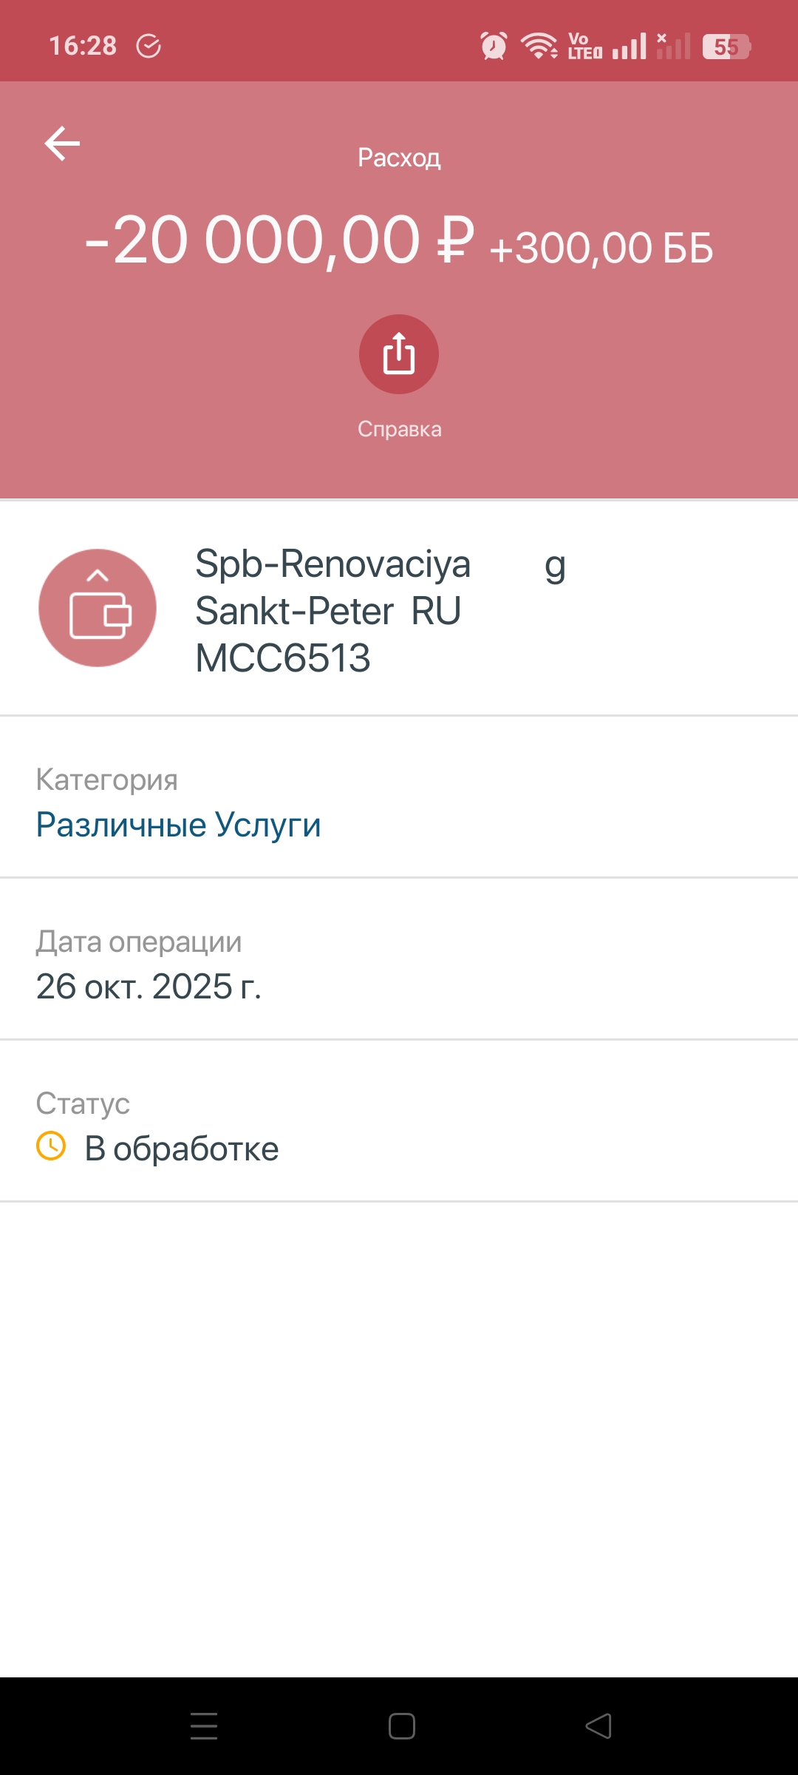Tap the back arrow icon
The height and width of the screenshot is (1775, 798).
(62, 143)
